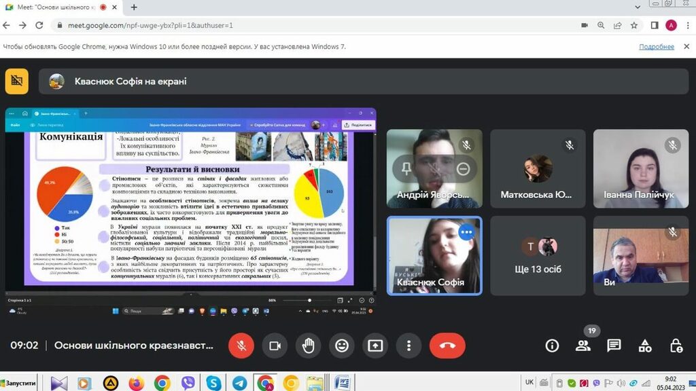Open host controls lock icon

[x=676, y=346]
